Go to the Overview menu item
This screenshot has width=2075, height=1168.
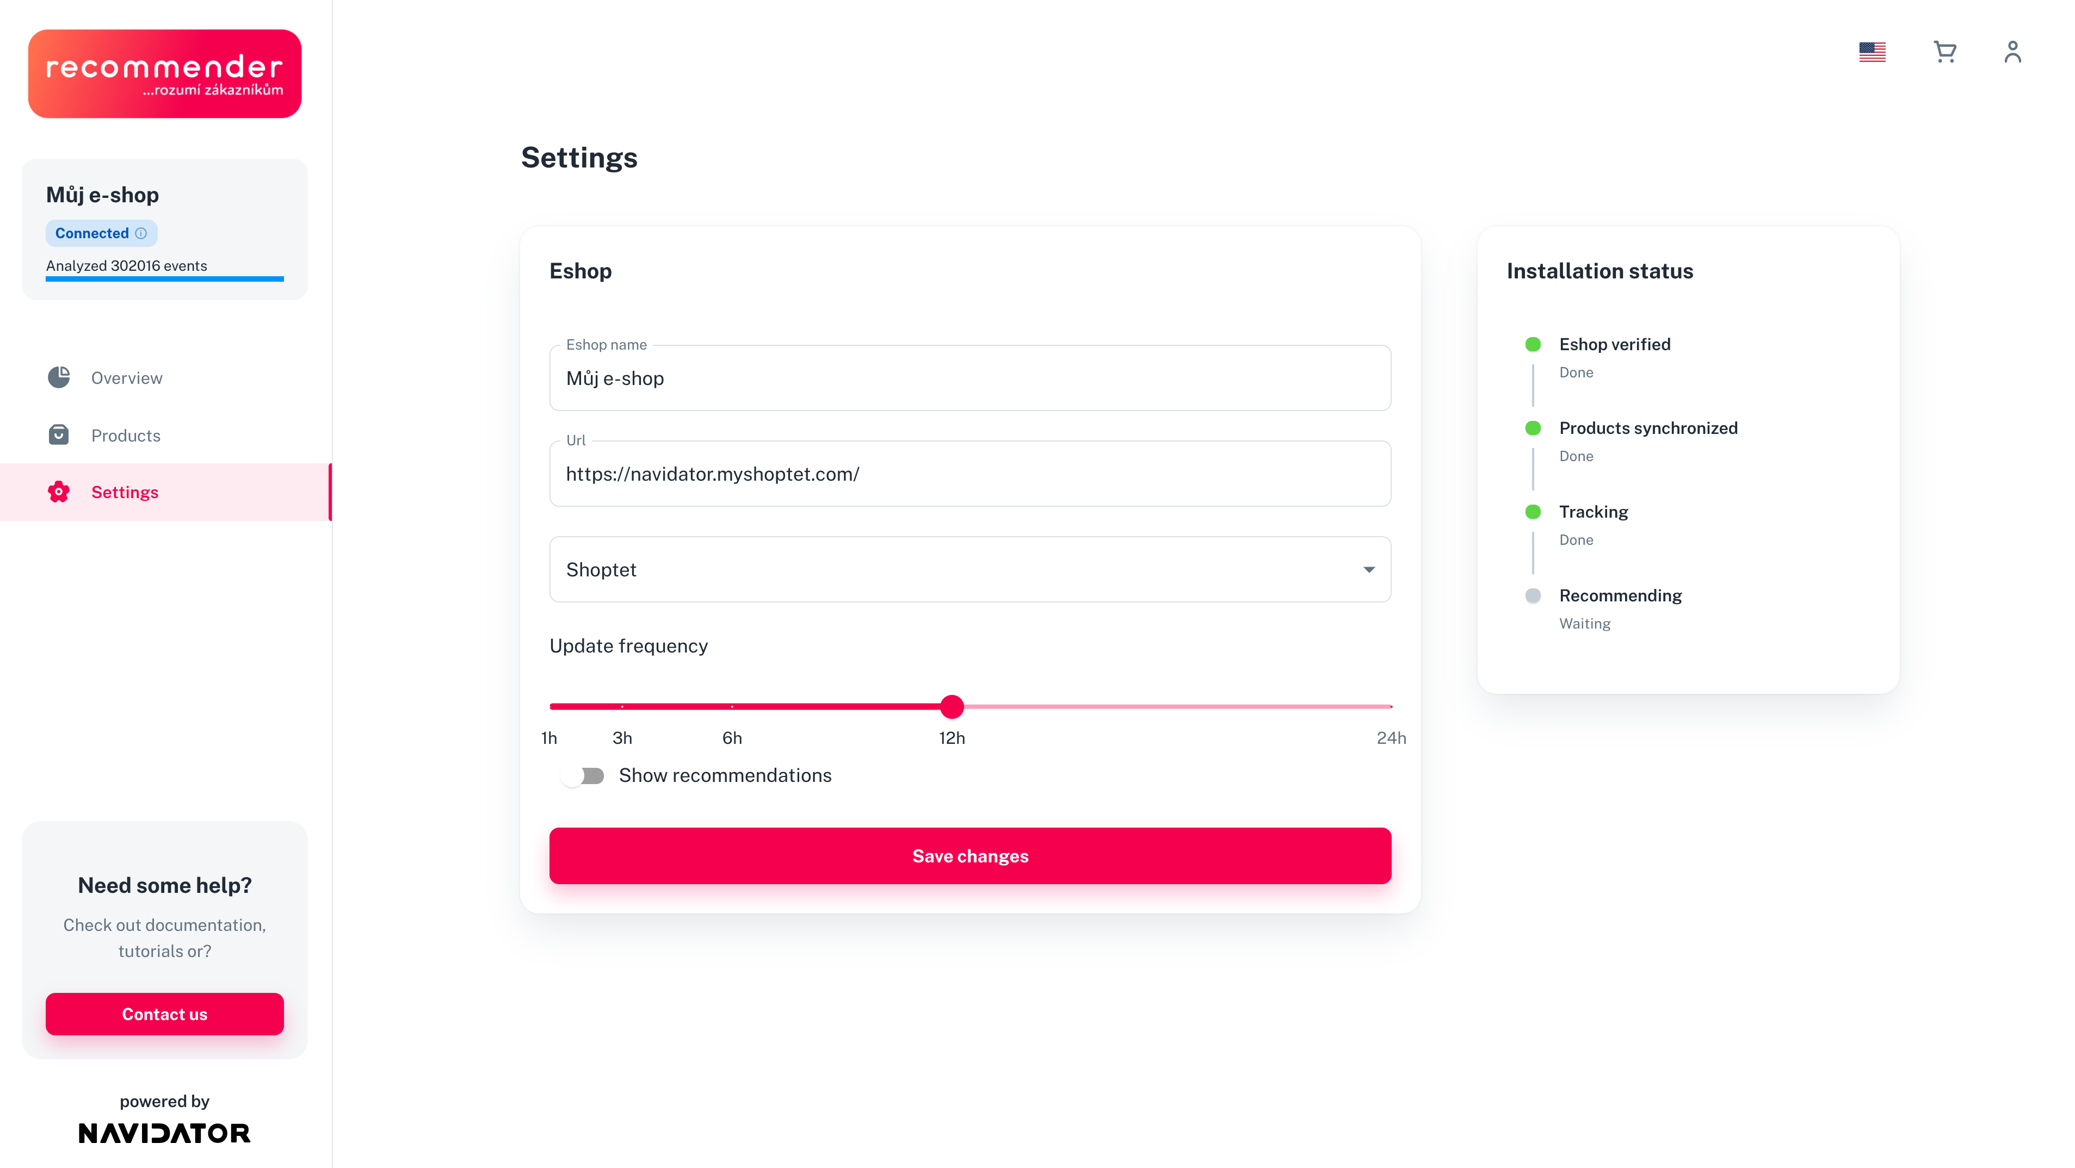(126, 377)
